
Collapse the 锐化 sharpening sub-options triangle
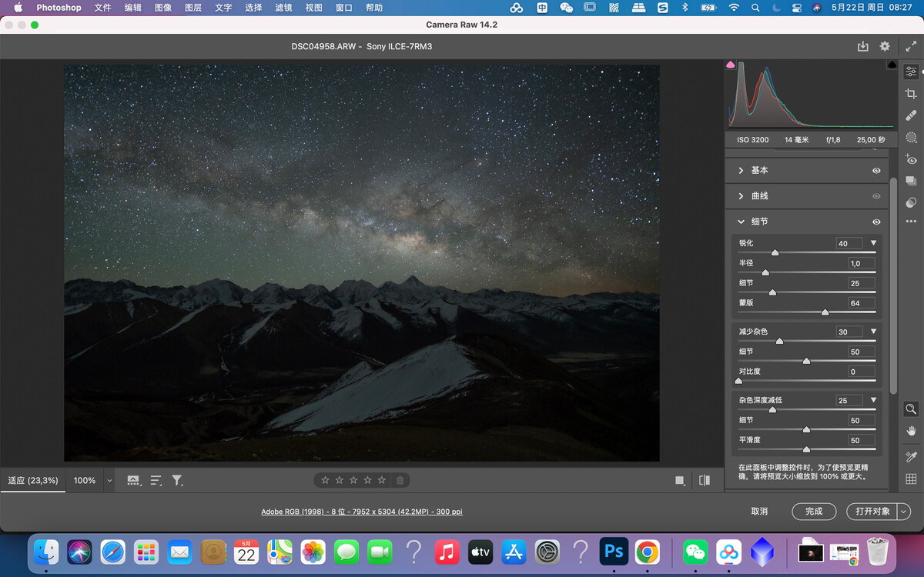click(x=873, y=243)
